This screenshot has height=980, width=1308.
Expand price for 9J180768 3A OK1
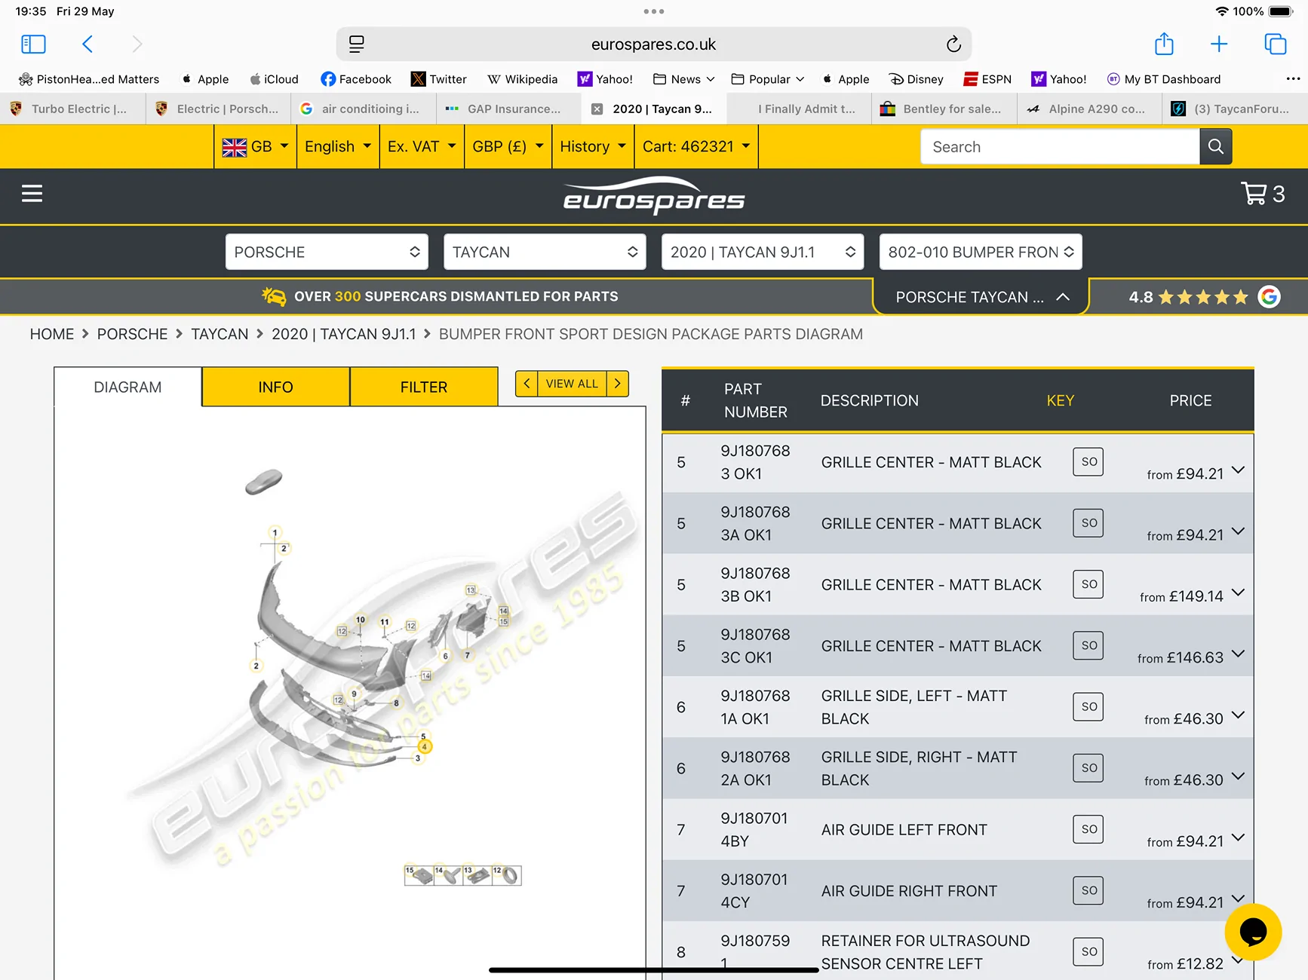[1238, 531]
